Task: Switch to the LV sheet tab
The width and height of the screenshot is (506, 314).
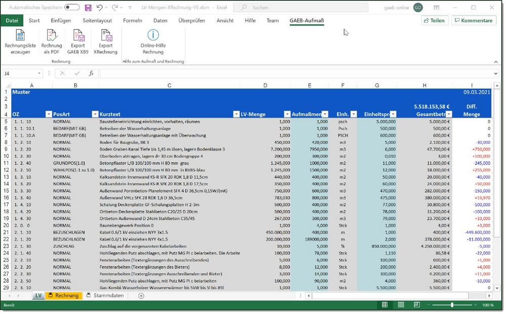Action: click(38, 296)
